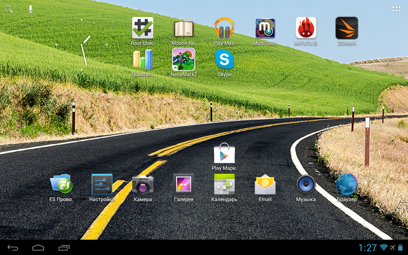Launch ES file explorer
The width and height of the screenshot is (408, 255).
pos(61,184)
